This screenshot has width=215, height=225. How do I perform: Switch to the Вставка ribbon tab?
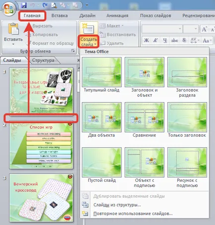tap(59, 15)
